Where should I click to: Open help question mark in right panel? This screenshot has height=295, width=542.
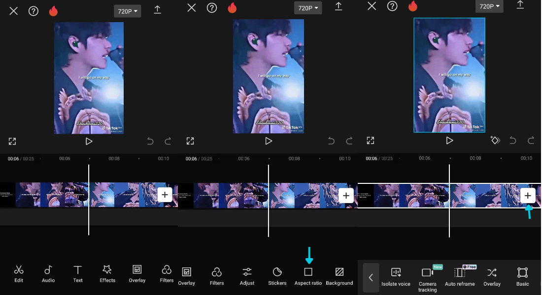(392, 6)
